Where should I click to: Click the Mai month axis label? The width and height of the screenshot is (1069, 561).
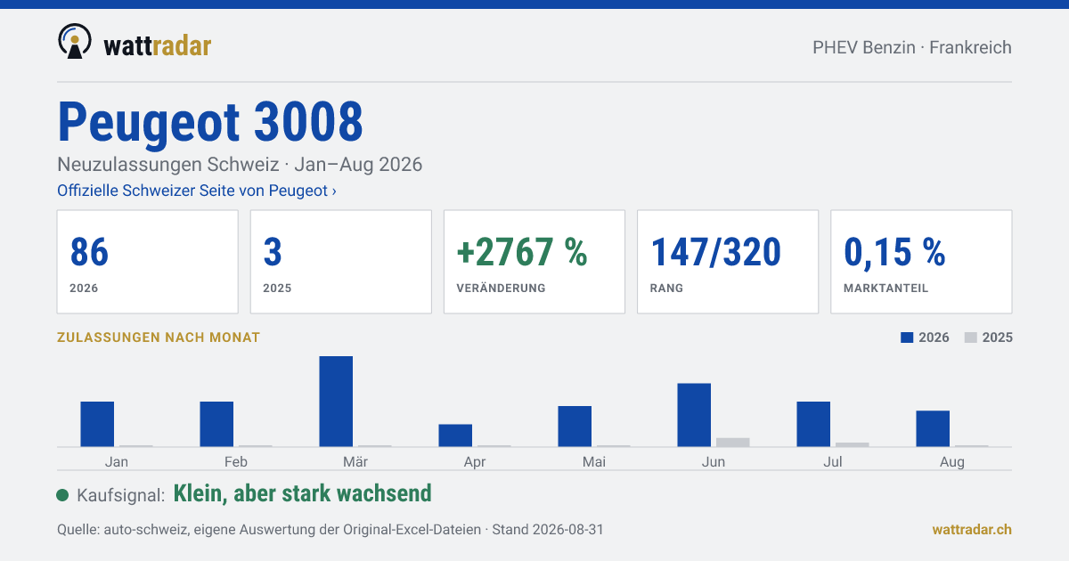[x=594, y=461]
